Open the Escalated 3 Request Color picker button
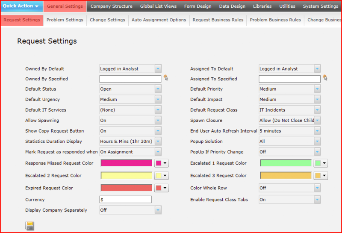The height and width of the screenshot is (233, 342). [x=321, y=175]
